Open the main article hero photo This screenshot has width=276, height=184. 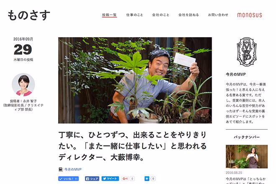(x=135, y=80)
